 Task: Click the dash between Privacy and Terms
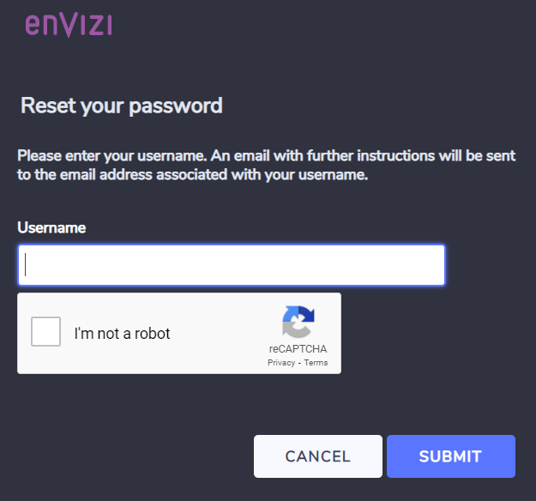(299, 363)
